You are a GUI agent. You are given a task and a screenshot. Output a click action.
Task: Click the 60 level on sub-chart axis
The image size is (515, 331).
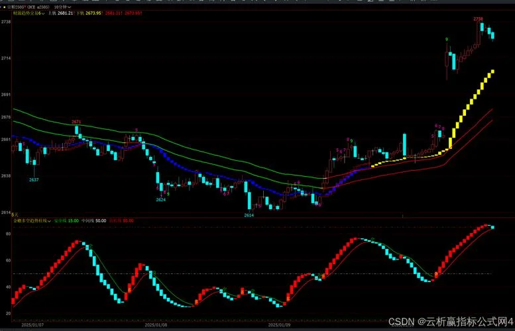[8, 260]
